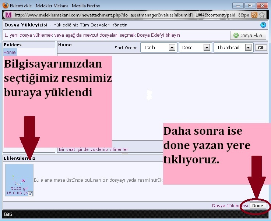
Task: Click the blue help question mark icon
Action: tap(263, 25)
